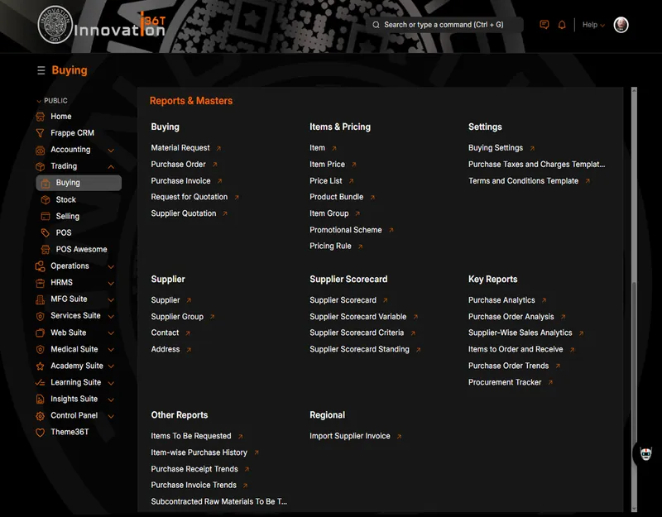Click the POS Awesome store icon
Screen dimensions: 662x517
46,250
